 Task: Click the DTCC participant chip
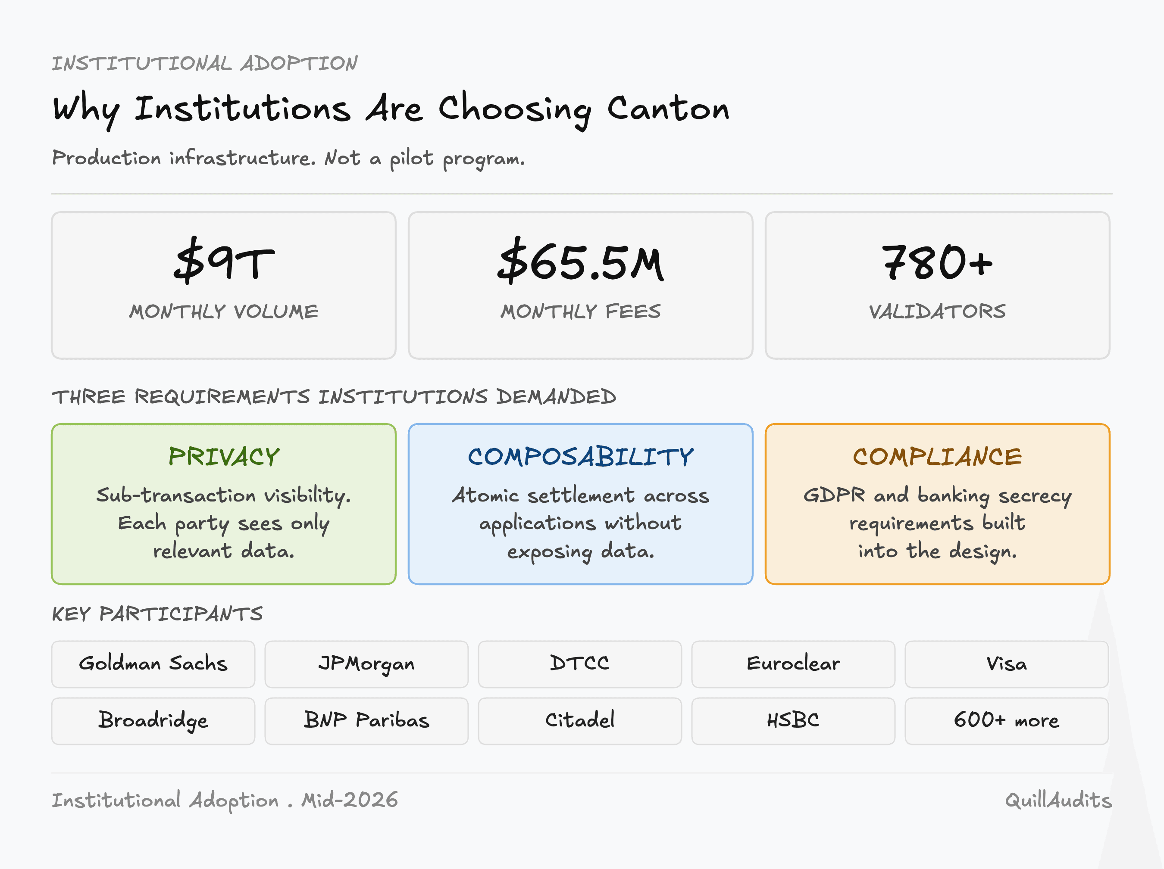580,664
